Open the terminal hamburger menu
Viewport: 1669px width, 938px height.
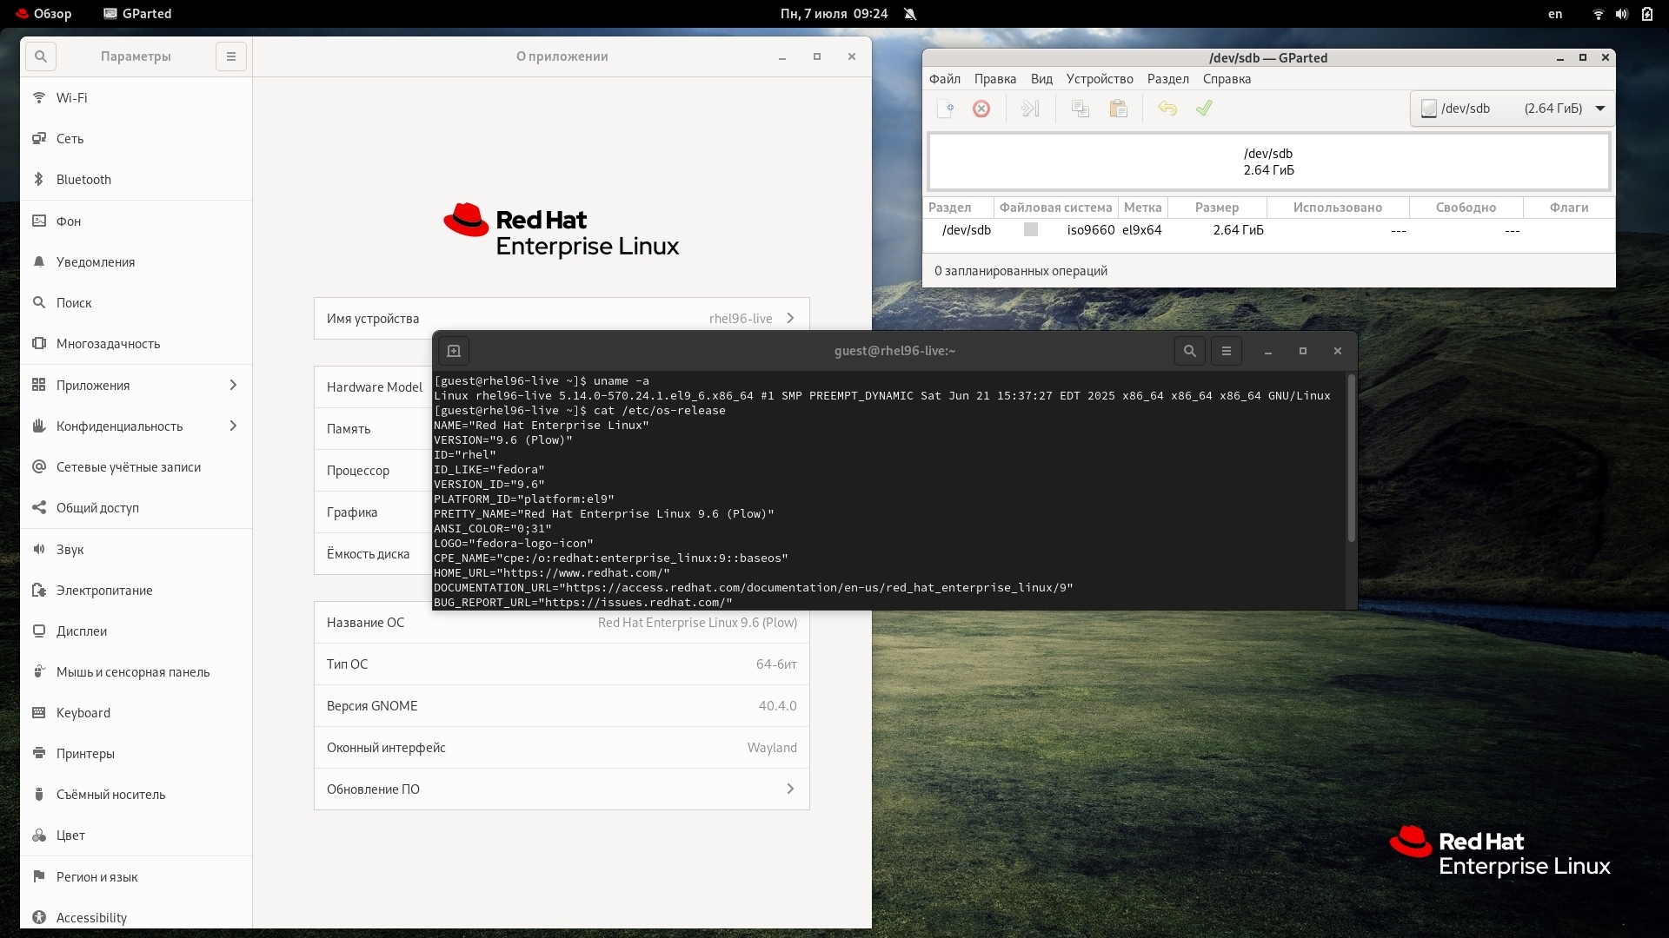(x=1227, y=351)
